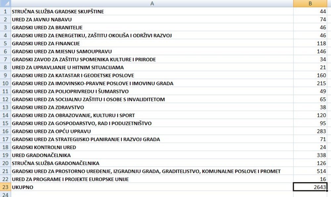This screenshot has width=331, height=197.
Task: Click cell GRADSKI URED ZA OPĆU UPRAVU
Action: (152, 131)
